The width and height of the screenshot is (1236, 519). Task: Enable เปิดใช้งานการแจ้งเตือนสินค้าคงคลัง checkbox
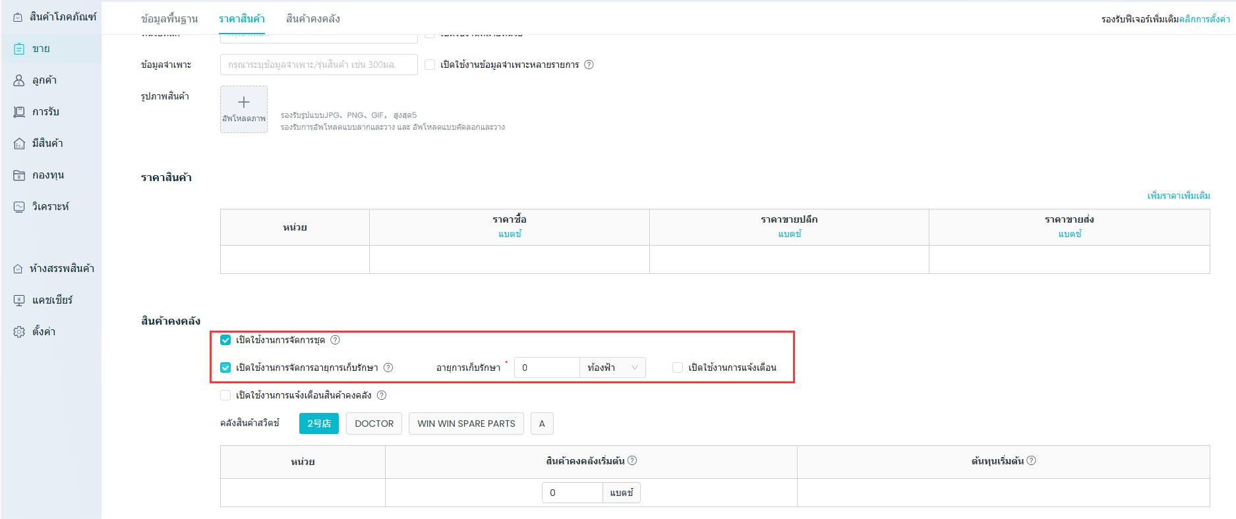click(x=225, y=395)
